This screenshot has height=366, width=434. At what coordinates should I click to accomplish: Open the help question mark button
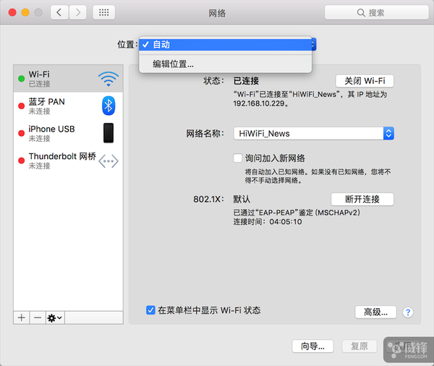pos(408,312)
